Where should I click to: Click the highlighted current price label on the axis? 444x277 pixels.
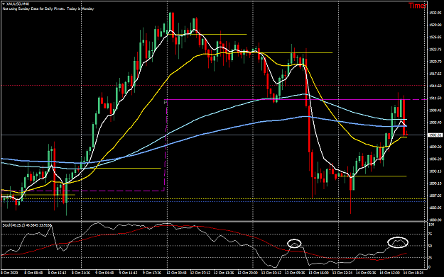coord(435,135)
